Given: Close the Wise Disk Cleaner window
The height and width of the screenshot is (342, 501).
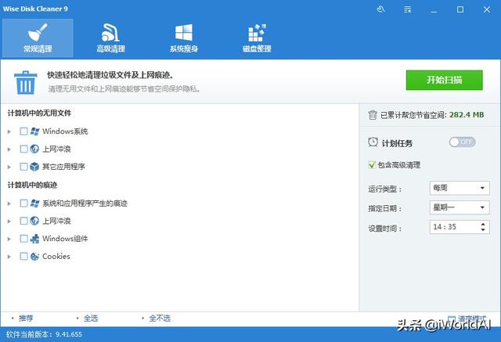Looking at the screenshot, I should pyautogui.click(x=487, y=9).
